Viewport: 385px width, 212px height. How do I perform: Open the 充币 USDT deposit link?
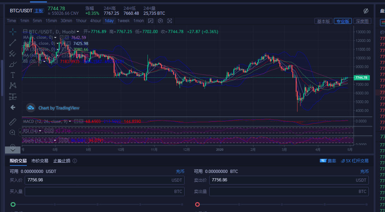tap(180, 171)
